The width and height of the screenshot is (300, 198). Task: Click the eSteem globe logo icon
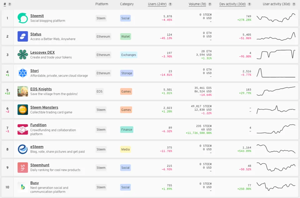[22, 149]
